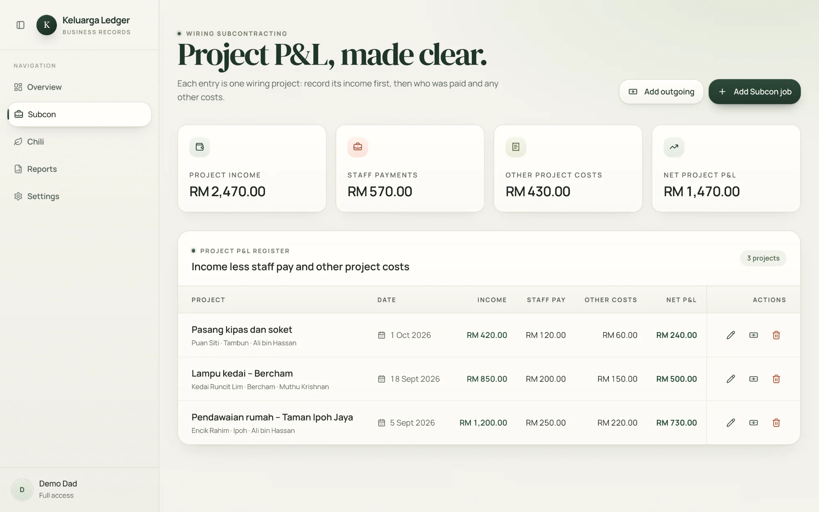The width and height of the screenshot is (819, 512).
Task: Delete the Pendawaian rumah – Taman Ipoh Jaya project
Action: tap(776, 423)
